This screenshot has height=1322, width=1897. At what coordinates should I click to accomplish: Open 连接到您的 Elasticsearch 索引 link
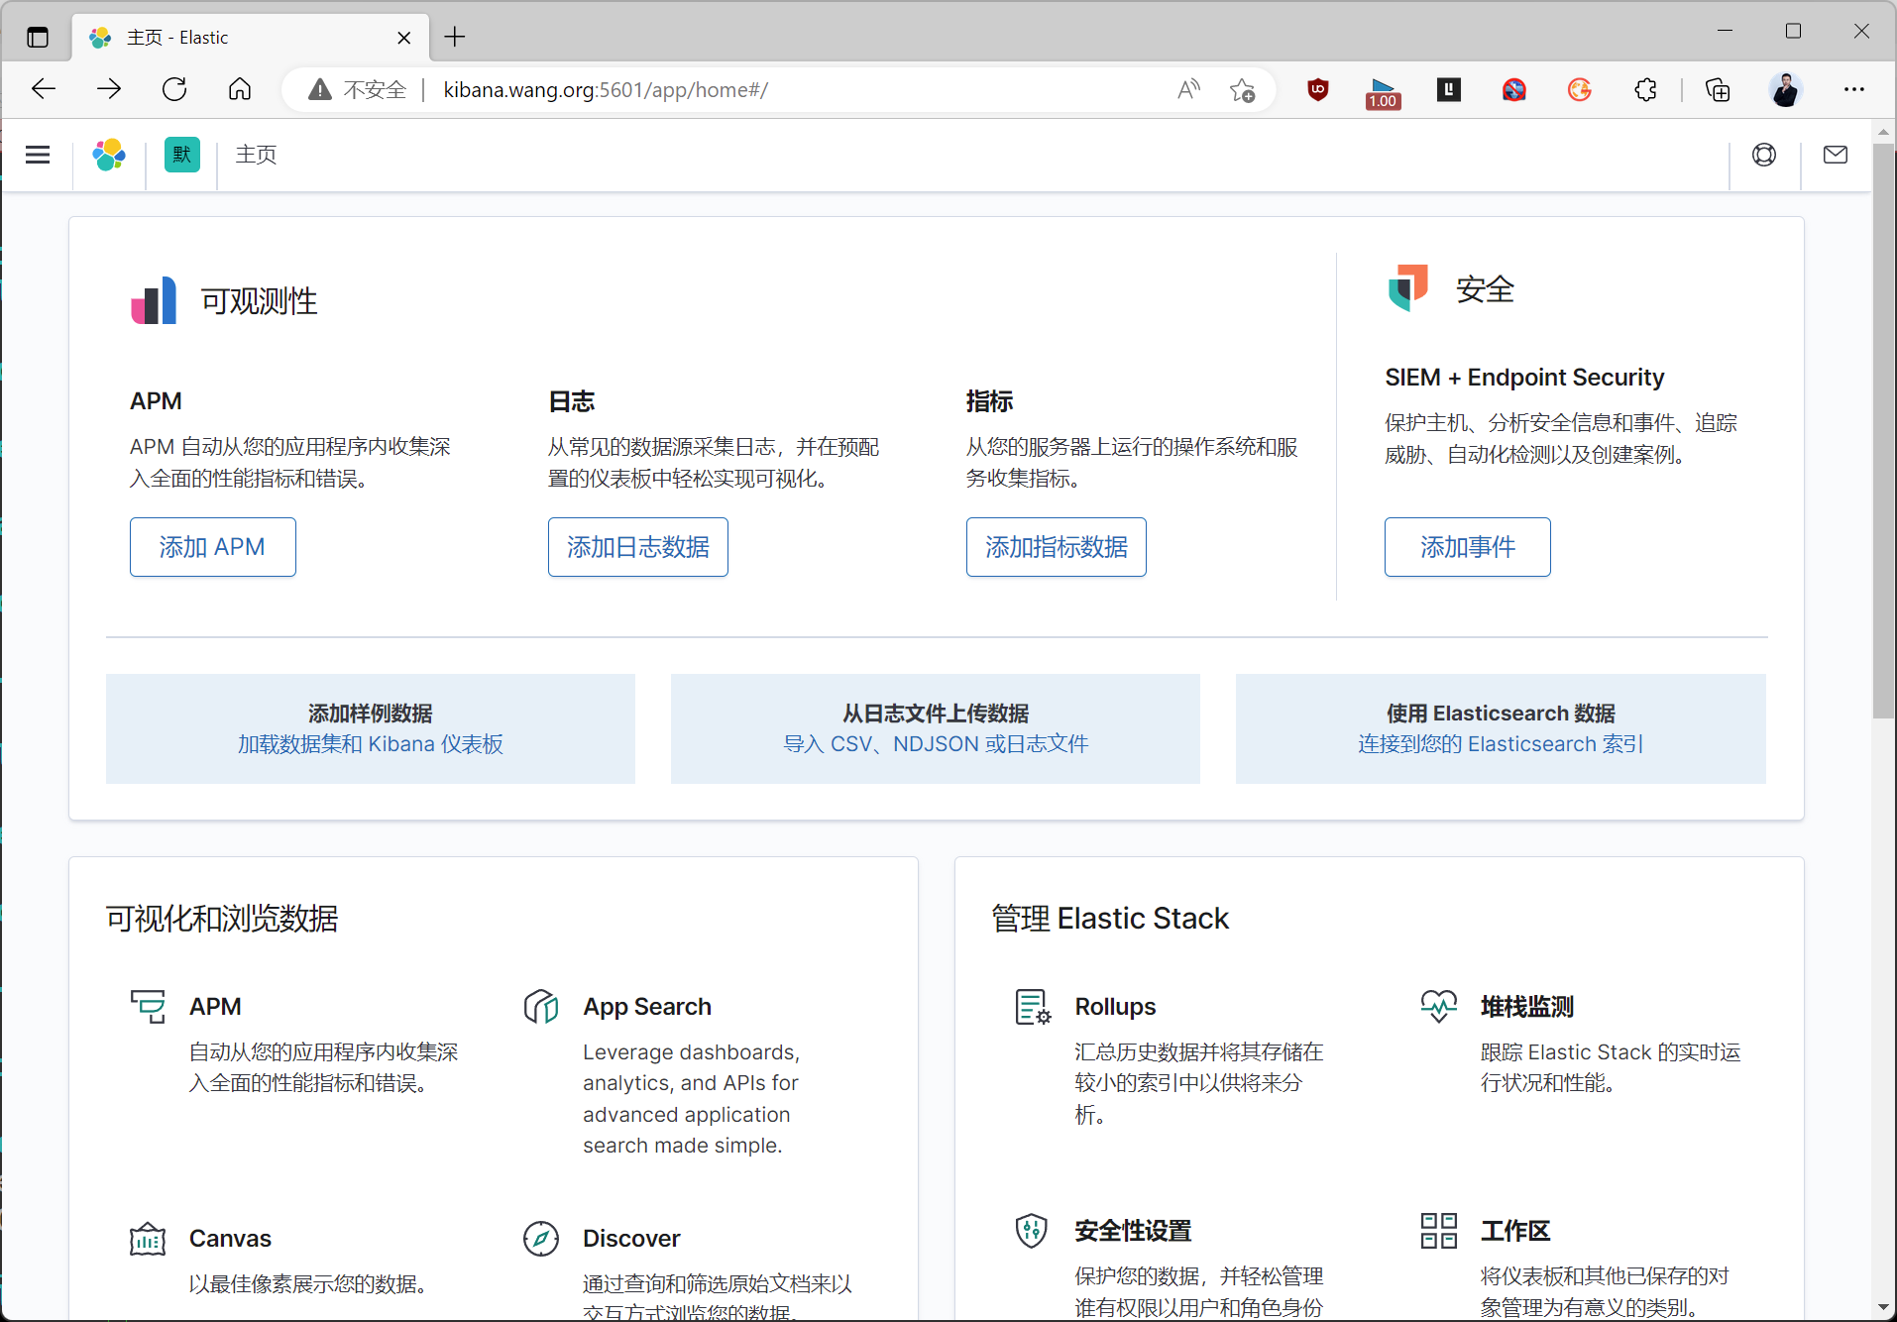1501,744
